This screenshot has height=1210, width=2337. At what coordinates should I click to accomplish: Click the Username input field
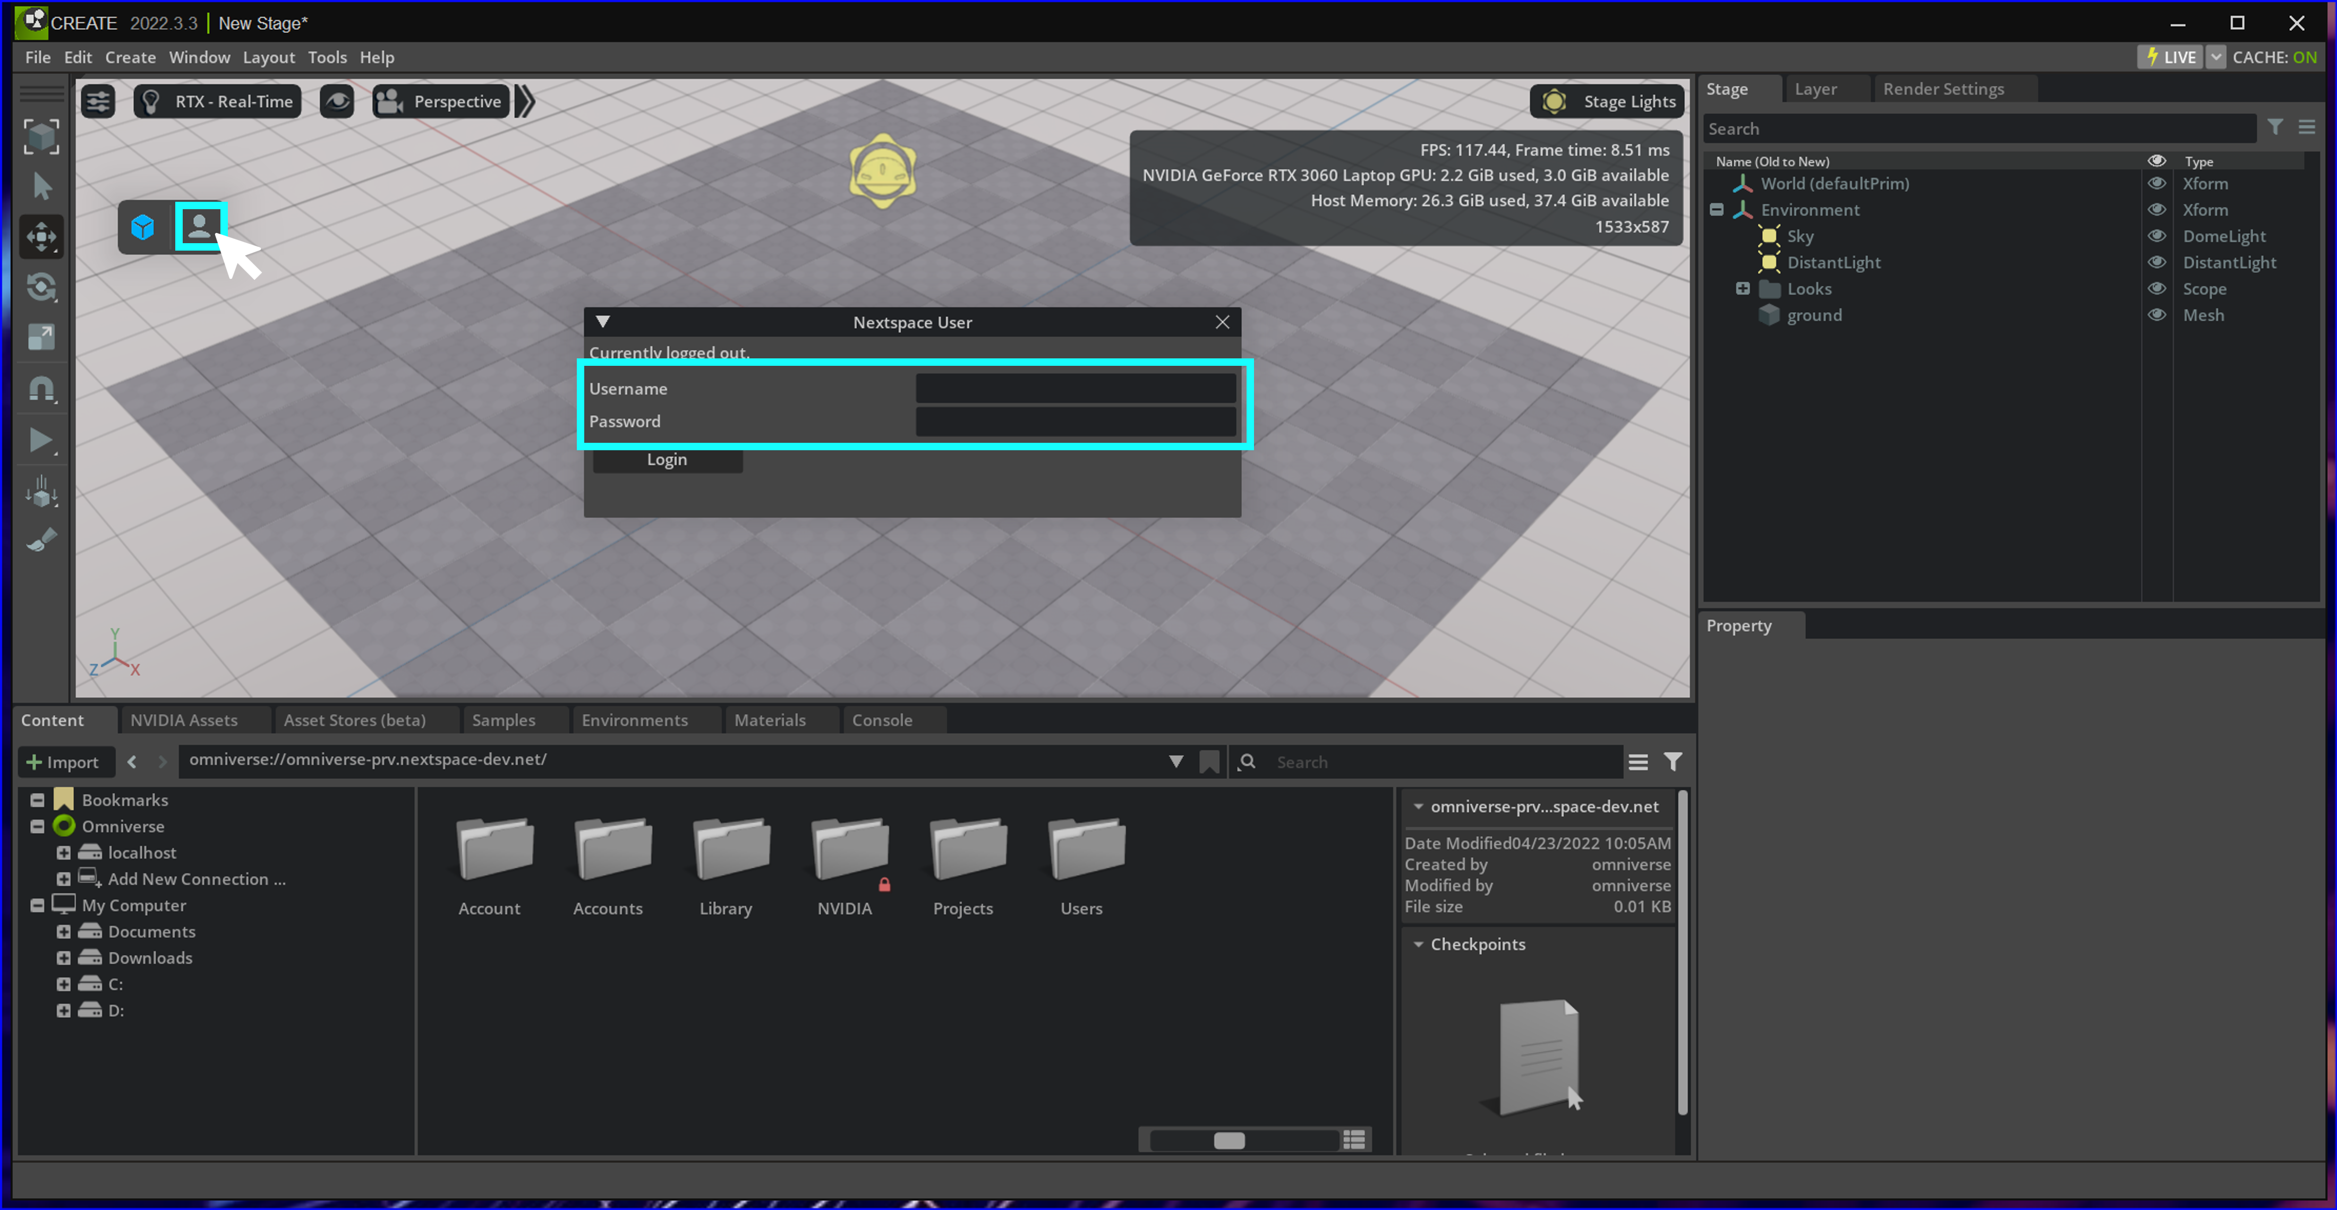[x=1075, y=388]
